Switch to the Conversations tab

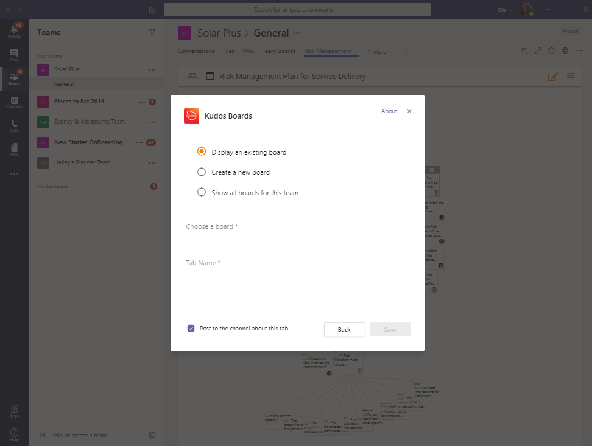196,51
